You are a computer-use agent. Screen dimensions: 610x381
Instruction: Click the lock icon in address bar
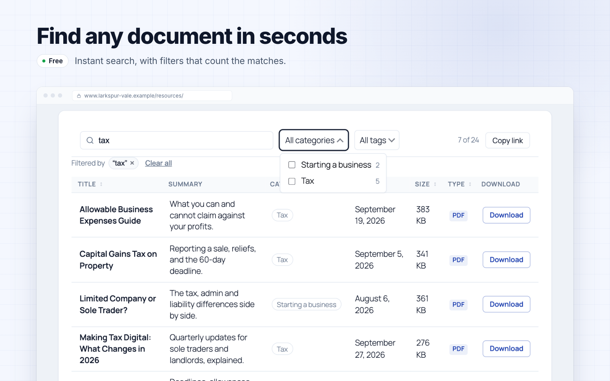[79, 96]
